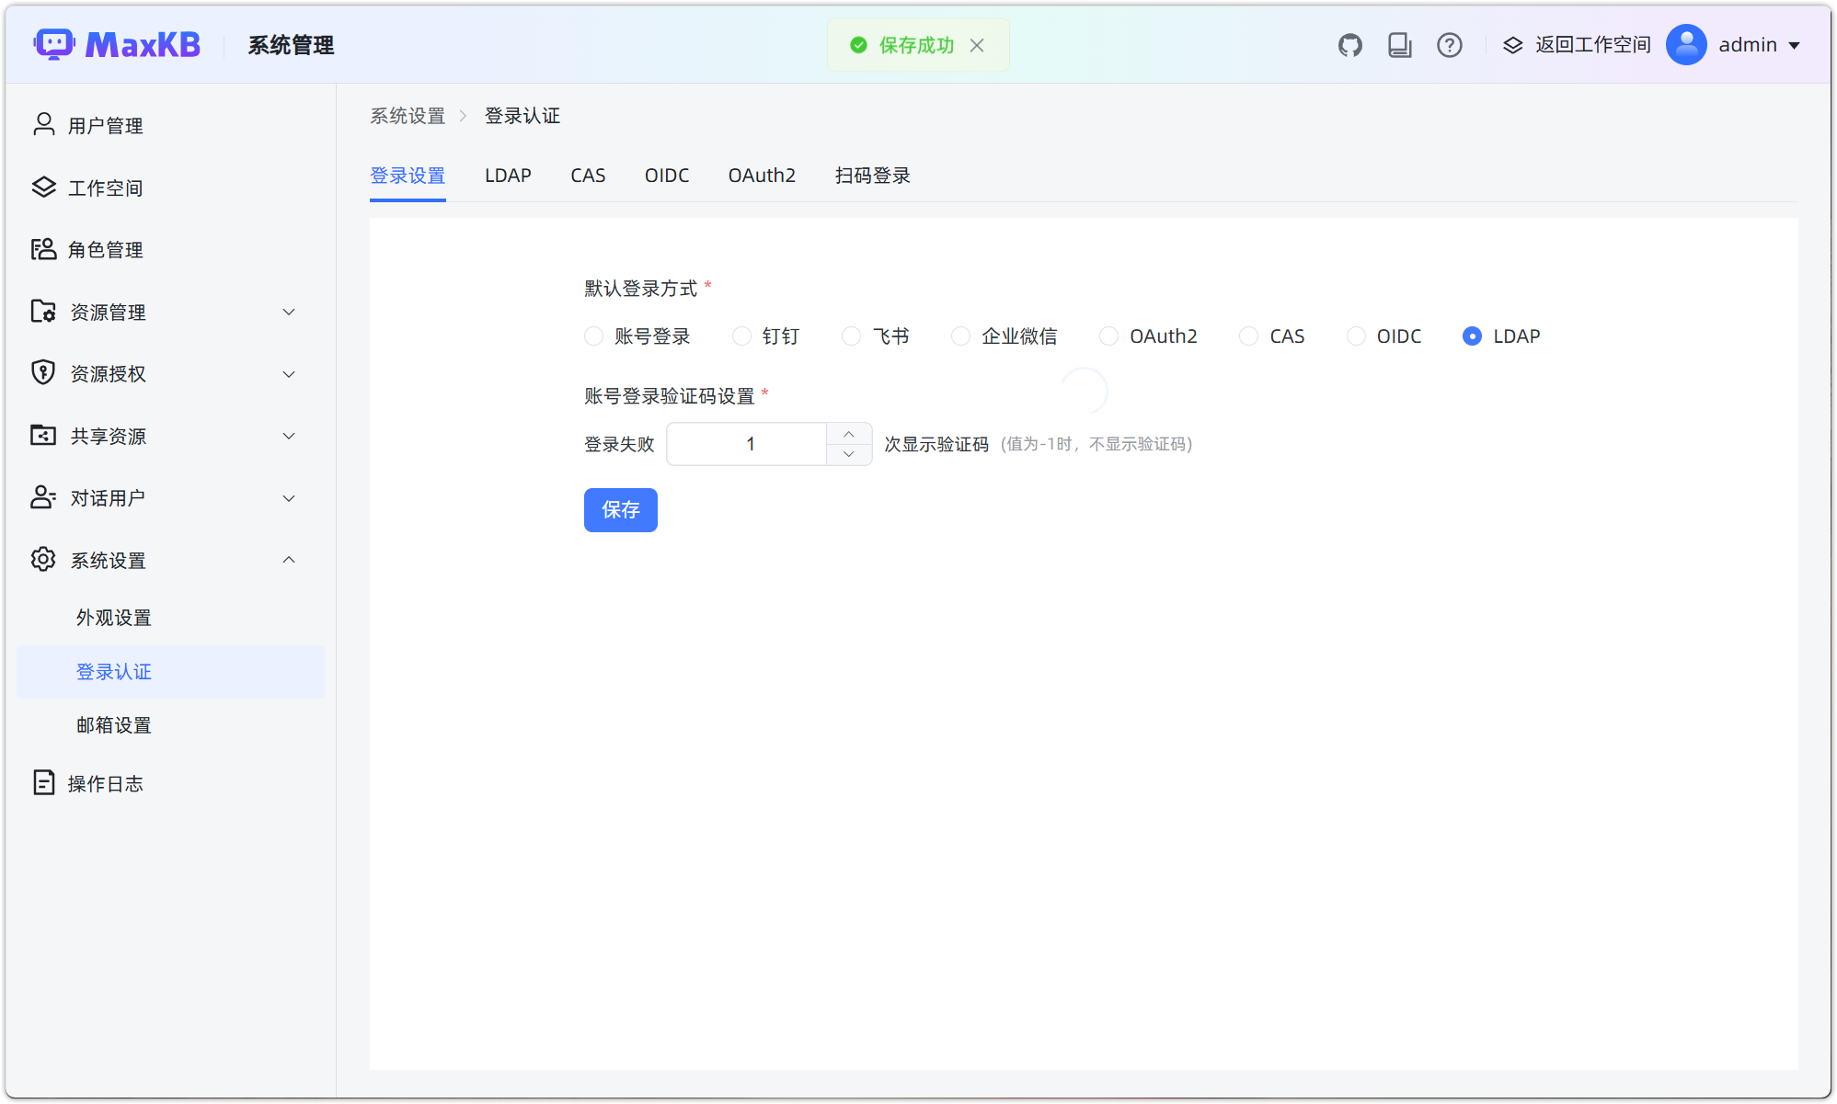This screenshot has width=1837, height=1104.
Task: Switch to the OAuth2 tab
Action: point(761,175)
